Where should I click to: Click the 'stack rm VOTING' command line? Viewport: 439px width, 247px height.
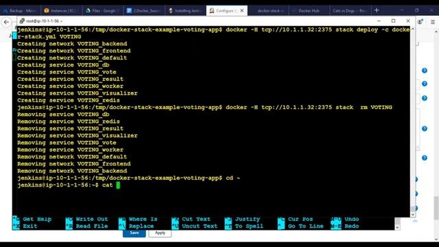[204, 107]
